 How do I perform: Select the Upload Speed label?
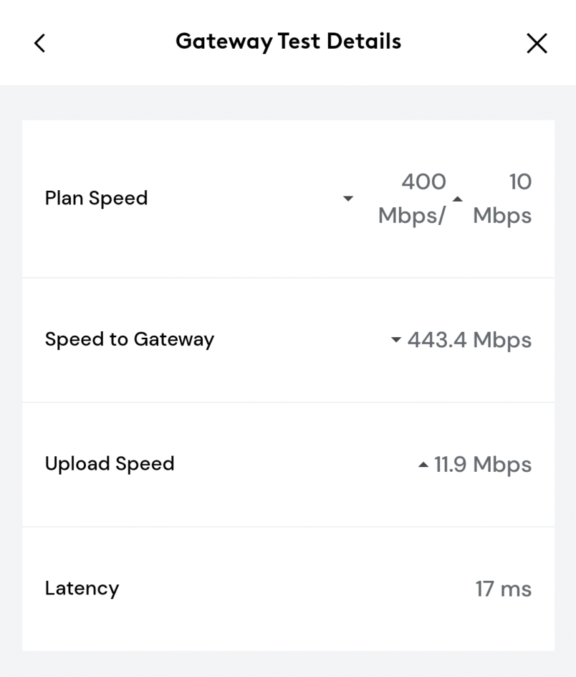coord(110,464)
